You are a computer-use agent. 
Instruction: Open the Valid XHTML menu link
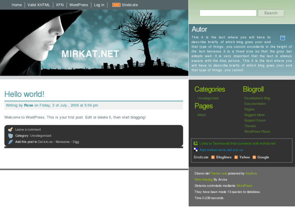click(39, 5)
